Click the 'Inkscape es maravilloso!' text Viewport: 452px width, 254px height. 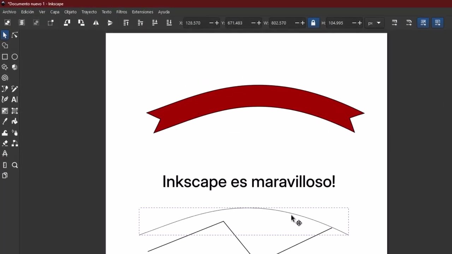click(249, 182)
